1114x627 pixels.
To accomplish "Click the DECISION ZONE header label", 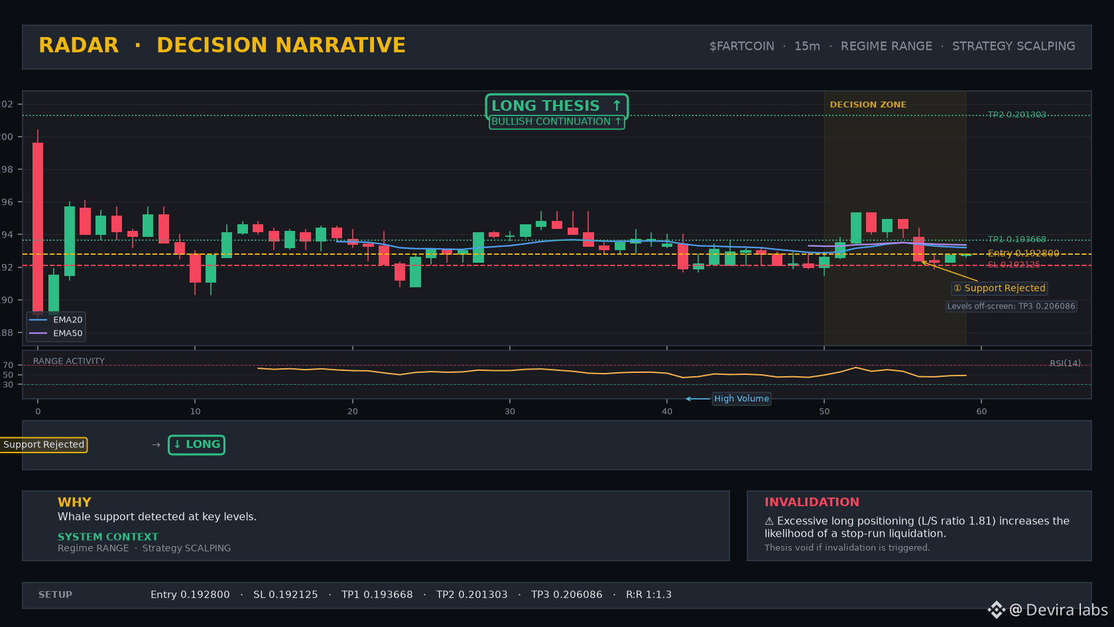I will click(868, 105).
